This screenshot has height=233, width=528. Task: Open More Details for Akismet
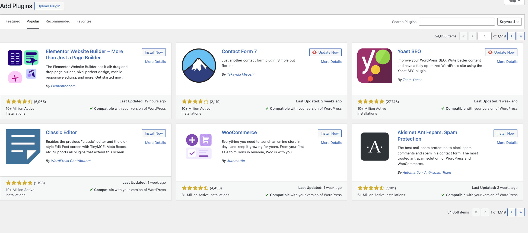coord(507,143)
